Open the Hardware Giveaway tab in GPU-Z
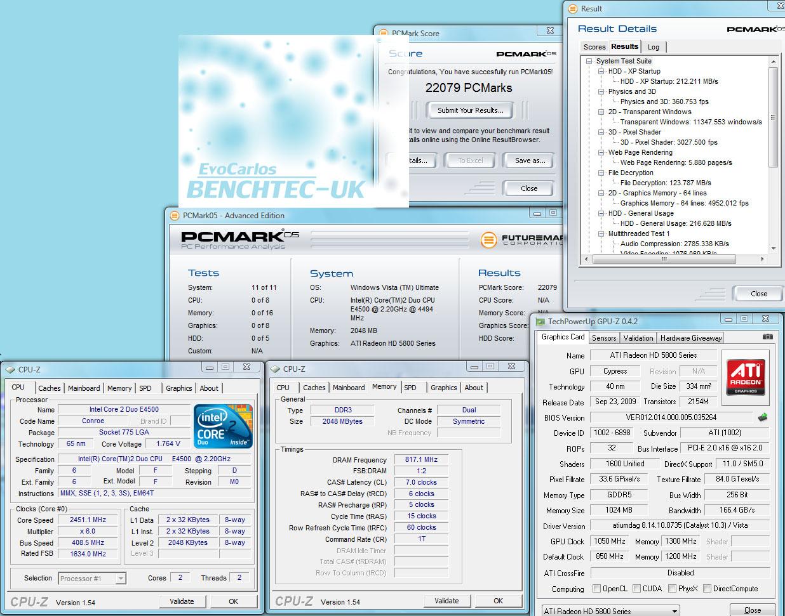The width and height of the screenshot is (785, 616). [691, 338]
